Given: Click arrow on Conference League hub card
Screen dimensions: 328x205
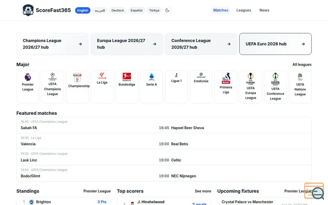Looking at the screenshot, I should 229,44.
